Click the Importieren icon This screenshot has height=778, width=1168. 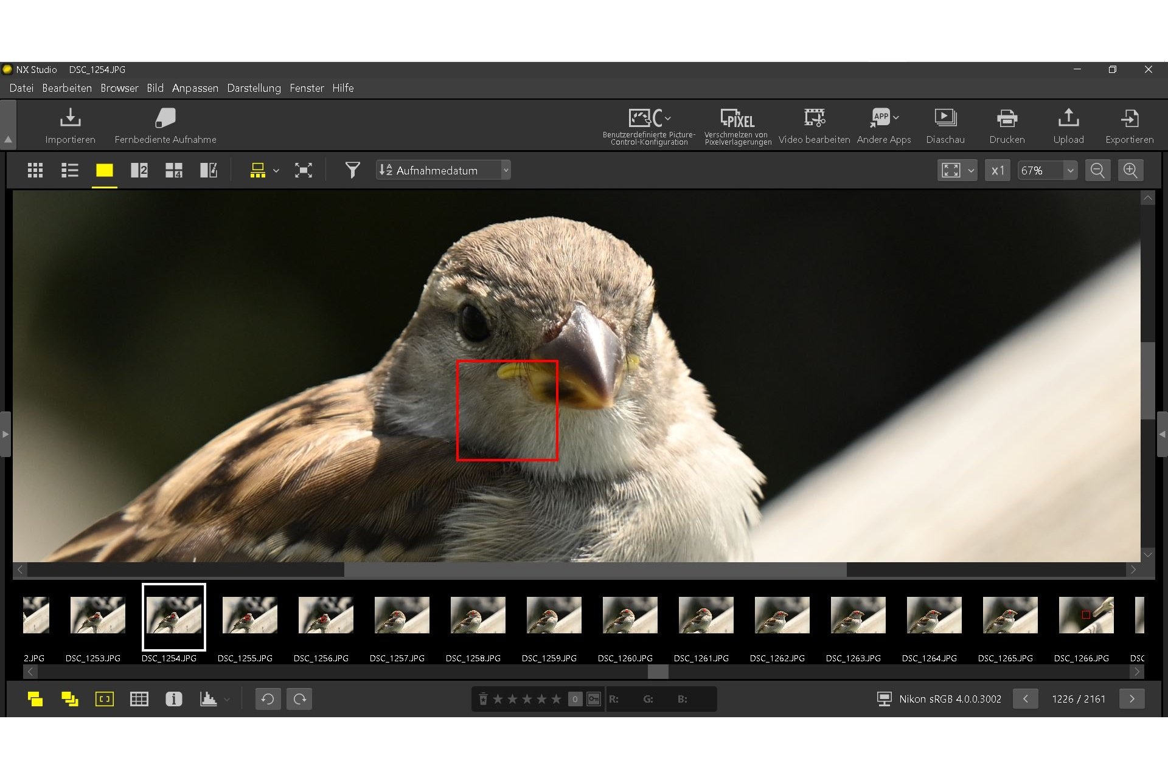70,118
